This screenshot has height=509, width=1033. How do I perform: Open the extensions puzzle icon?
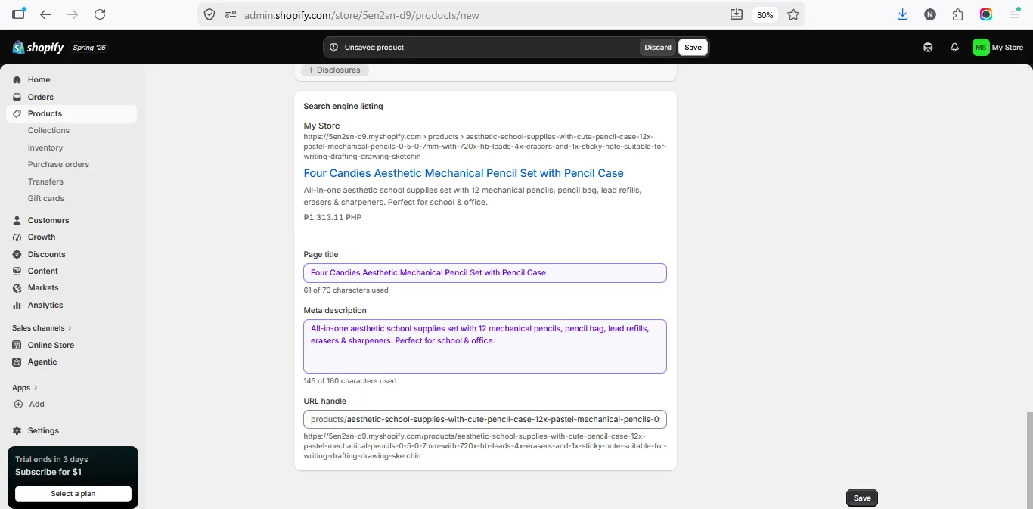[x=958, y=14]
